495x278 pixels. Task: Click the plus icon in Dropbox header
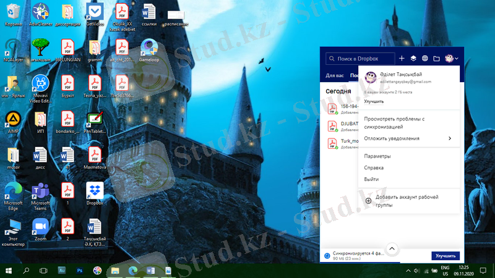[402, 59]
